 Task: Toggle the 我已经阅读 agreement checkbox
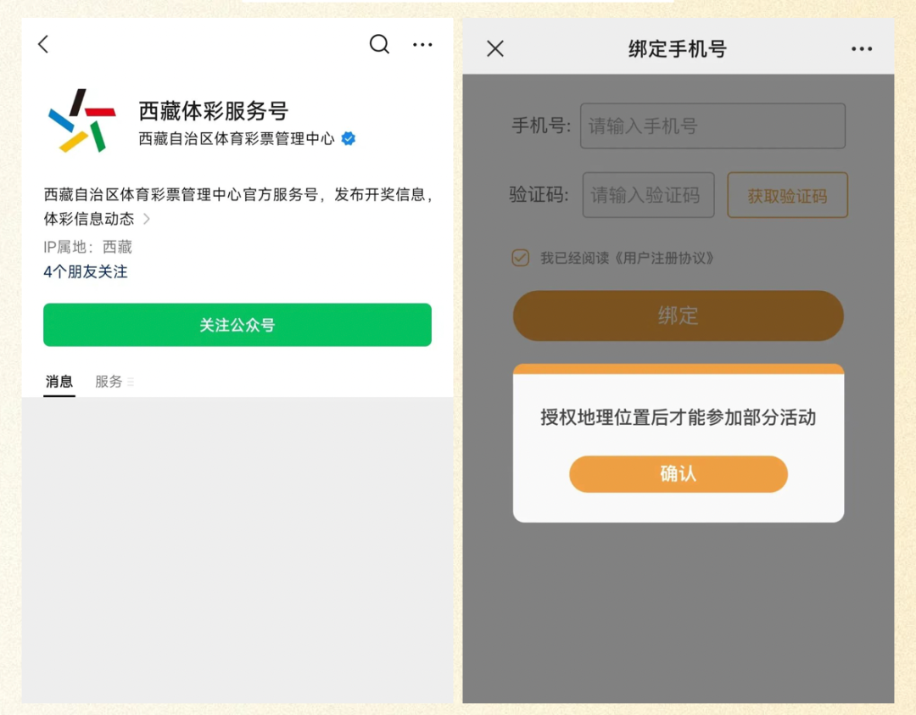(521, 258)
